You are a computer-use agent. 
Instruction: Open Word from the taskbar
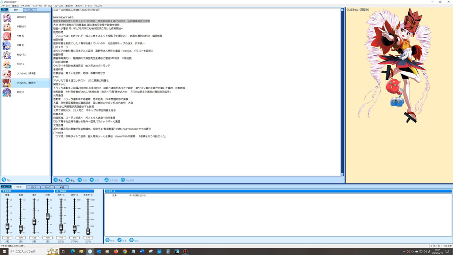142,252
